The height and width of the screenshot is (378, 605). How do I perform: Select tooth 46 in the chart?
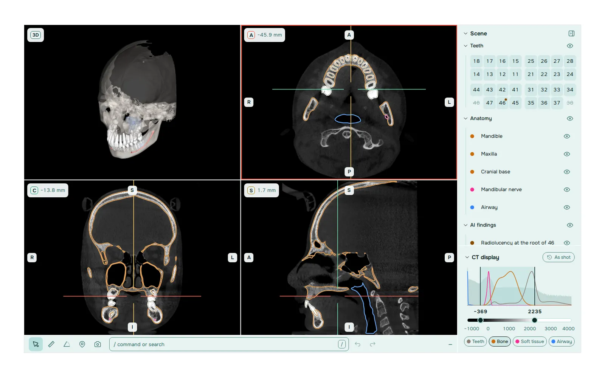point(502,103)
